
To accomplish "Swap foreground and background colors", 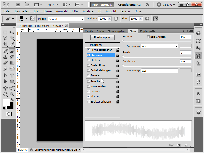I will tap(12, 100).
